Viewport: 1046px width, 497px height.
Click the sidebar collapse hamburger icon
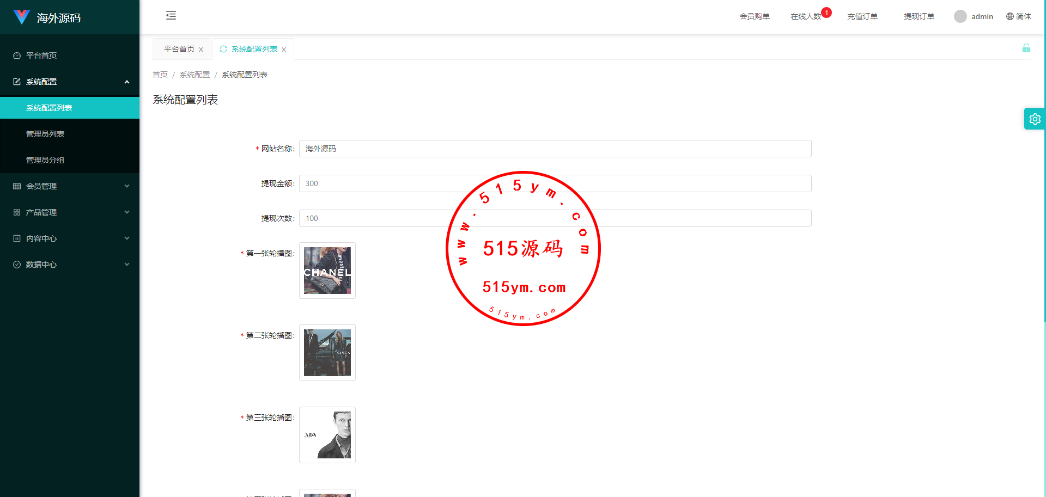[x=171, y=15]
